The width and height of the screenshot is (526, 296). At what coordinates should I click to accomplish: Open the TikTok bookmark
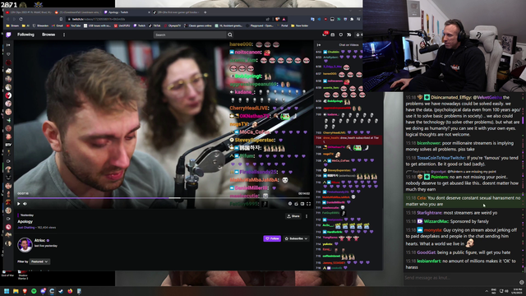click(x=155, y=25)
